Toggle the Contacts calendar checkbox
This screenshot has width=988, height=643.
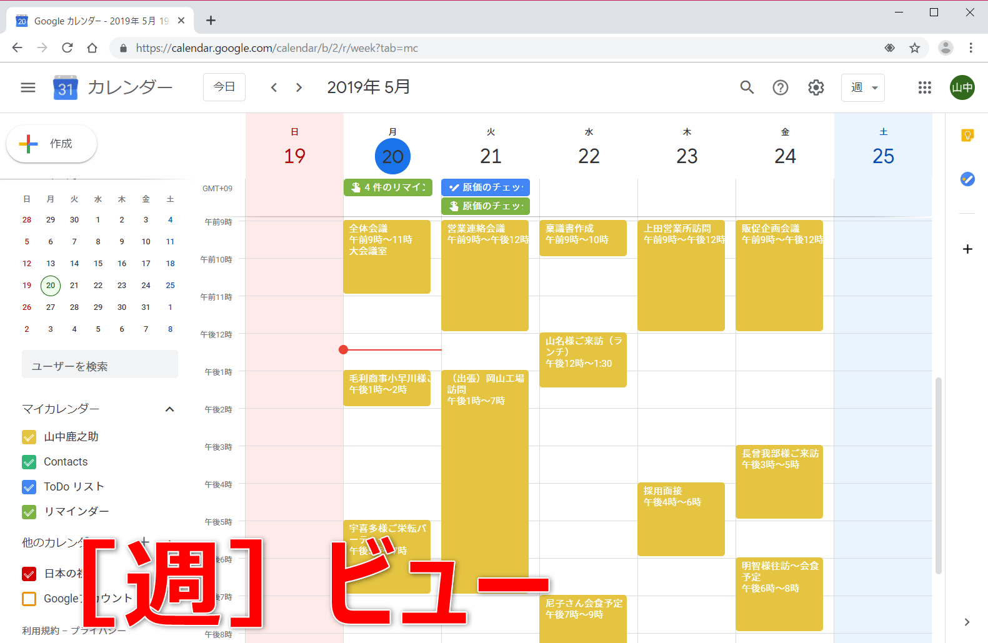pyautogui.click(x=29, y=462)
